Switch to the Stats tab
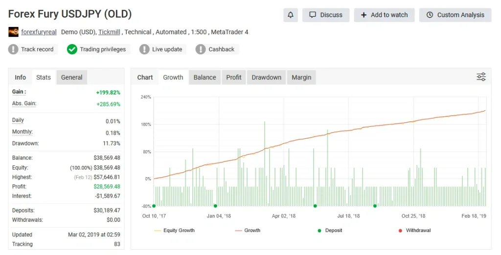The image size is (501, 255). click(44, 77)
